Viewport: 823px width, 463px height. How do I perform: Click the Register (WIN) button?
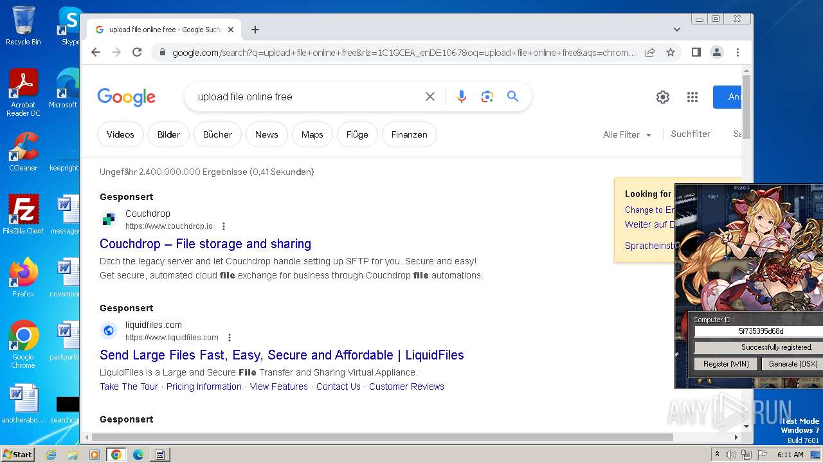point(726,363)
